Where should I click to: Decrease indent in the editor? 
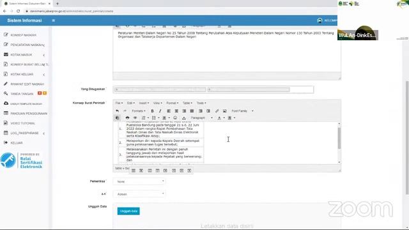pyautogui.click(x=201, y=111)
